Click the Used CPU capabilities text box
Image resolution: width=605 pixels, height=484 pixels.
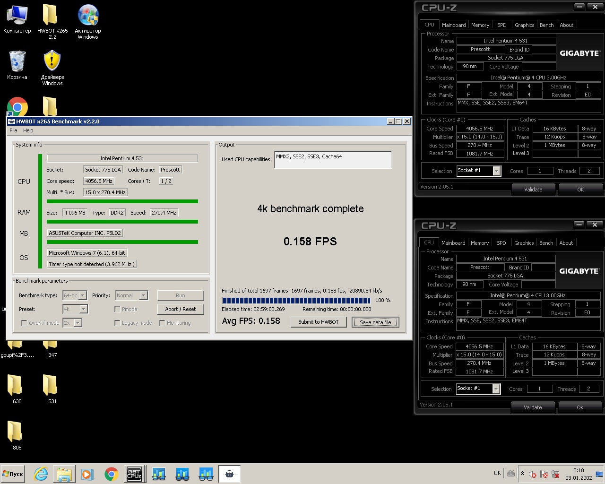(x=333, y=159)
